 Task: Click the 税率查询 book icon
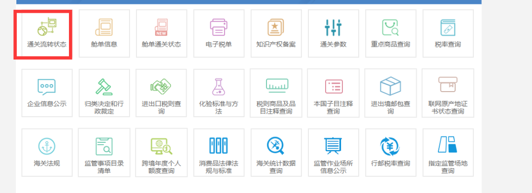pos(448,27)
